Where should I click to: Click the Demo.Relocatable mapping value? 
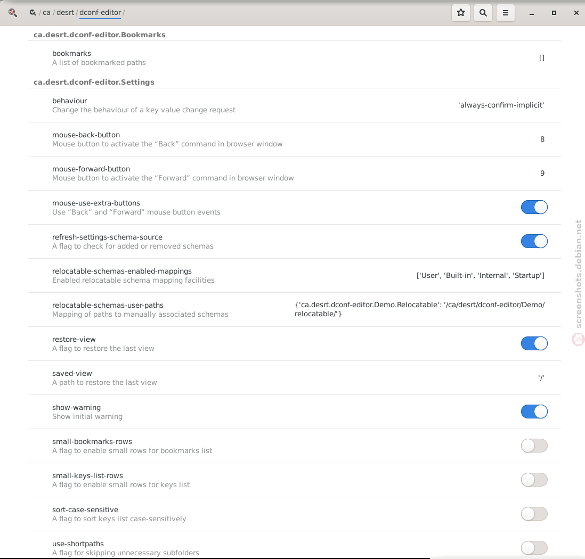click(420, 309)
